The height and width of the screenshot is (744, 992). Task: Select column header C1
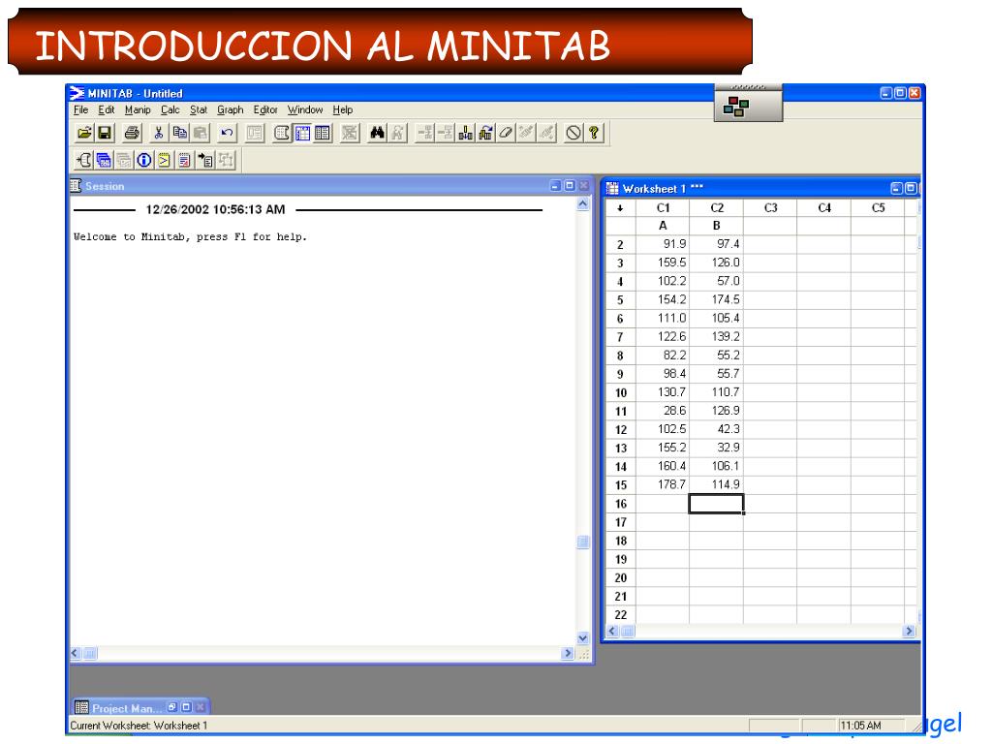coord(663,208)
